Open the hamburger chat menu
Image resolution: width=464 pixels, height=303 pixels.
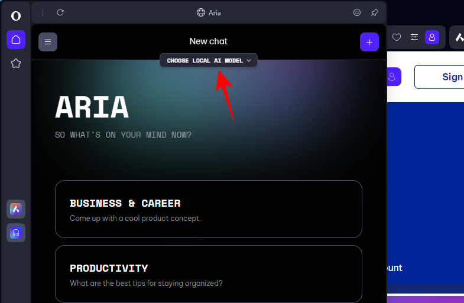[x=48, y=42]
